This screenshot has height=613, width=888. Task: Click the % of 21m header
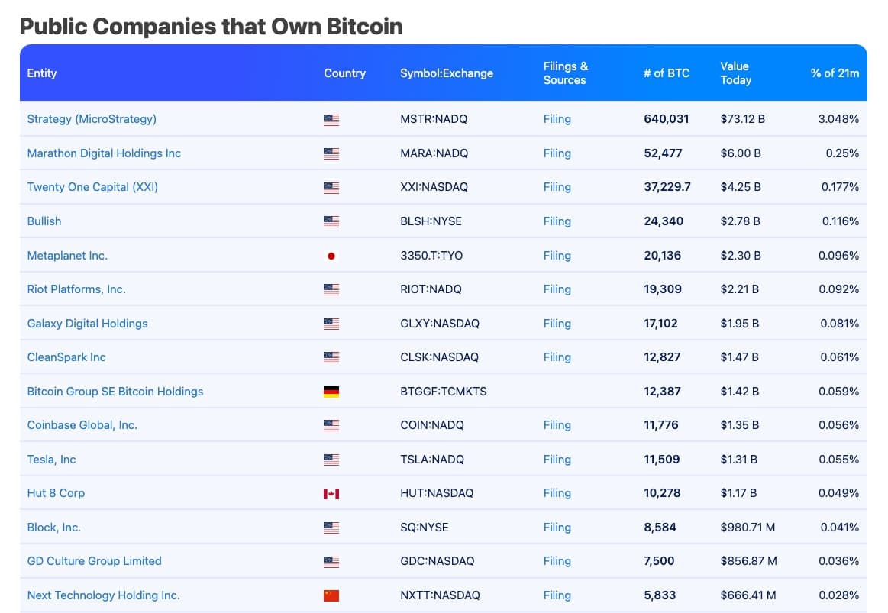[x=835, y=73]
